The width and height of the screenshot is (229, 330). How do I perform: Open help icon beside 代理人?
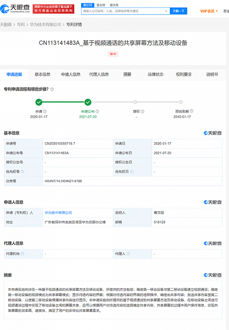point(128,254)
